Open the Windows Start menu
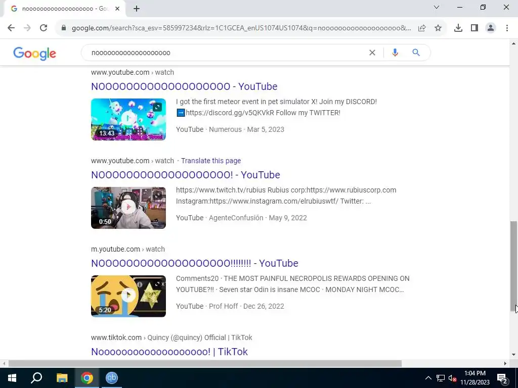 (x=12, y=378)
